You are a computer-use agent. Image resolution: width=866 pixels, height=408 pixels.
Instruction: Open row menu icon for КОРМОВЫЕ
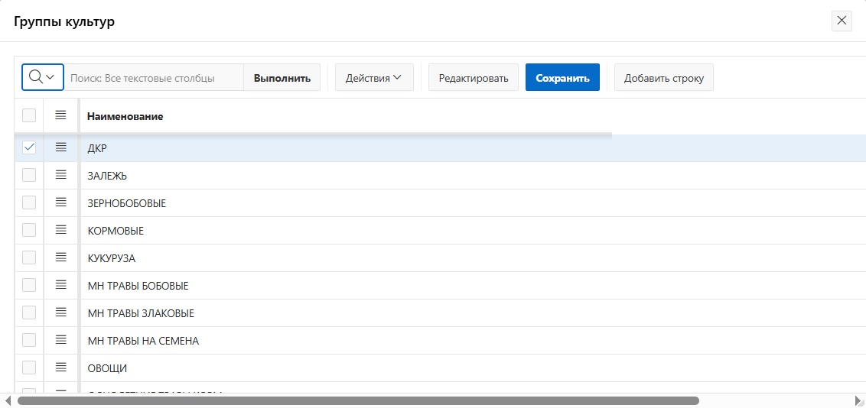point(61,230)
